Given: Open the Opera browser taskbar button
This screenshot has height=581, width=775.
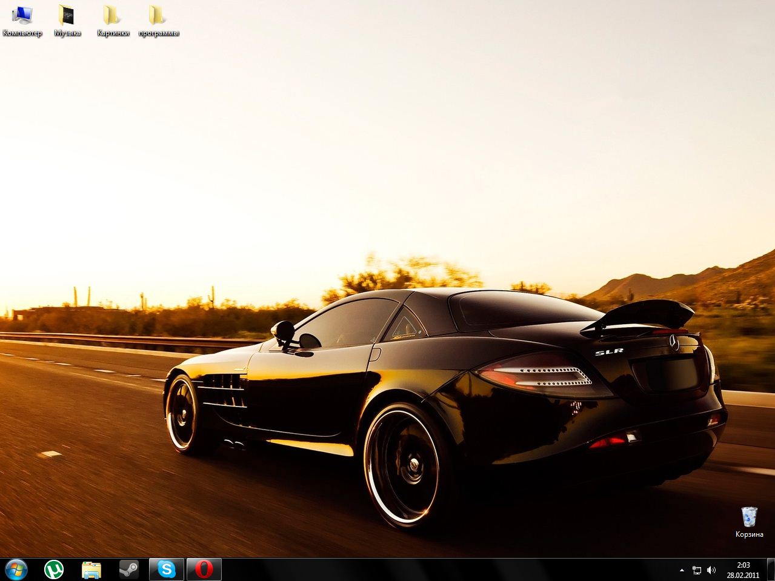Looking at the screenshot, I should pos(204,569).
